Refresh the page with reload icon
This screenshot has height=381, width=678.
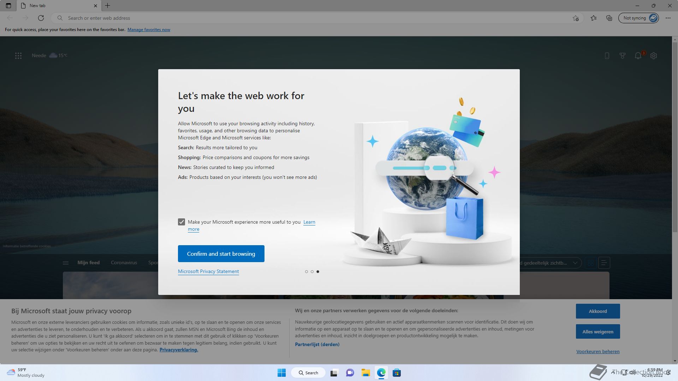click(41, 18)
